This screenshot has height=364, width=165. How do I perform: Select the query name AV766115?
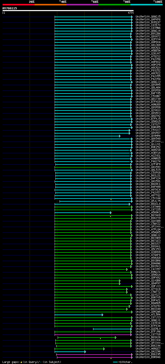(x=10, y=8)
